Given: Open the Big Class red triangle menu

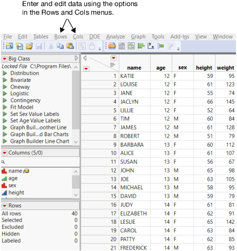Looking at the screenshot, I should click(x=5, y=59).
